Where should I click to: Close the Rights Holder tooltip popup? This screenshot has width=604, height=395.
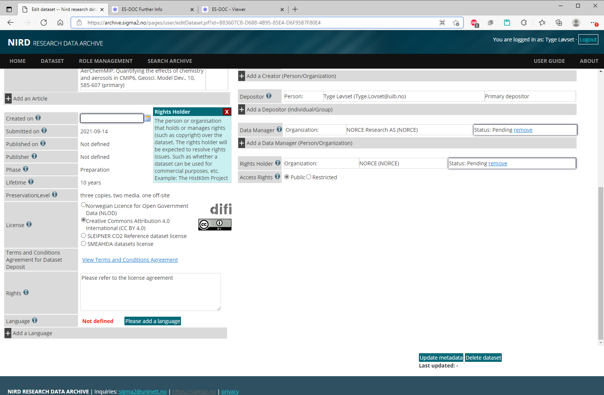click(x=227, y=112)
